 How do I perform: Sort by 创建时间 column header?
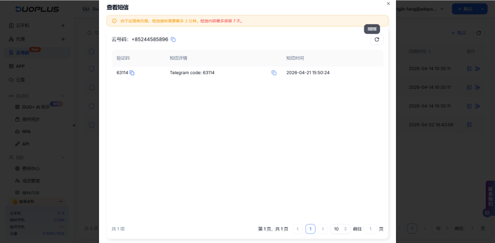pyautogui.click(x=420, y=51)
